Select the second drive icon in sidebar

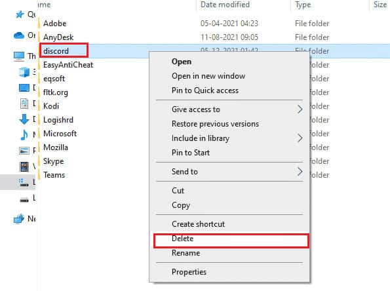click(x=24, y=199)
